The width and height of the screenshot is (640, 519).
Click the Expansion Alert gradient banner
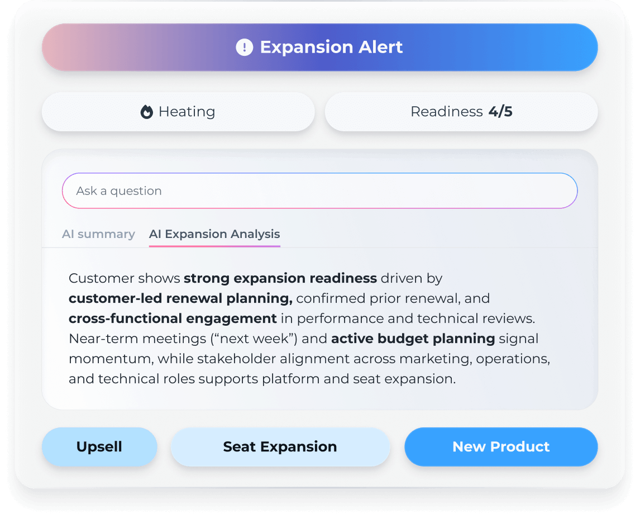pos(320,47)
